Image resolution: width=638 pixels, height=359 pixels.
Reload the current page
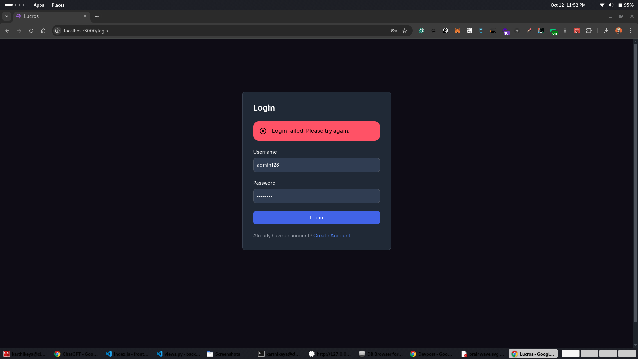tap(31, 31)
